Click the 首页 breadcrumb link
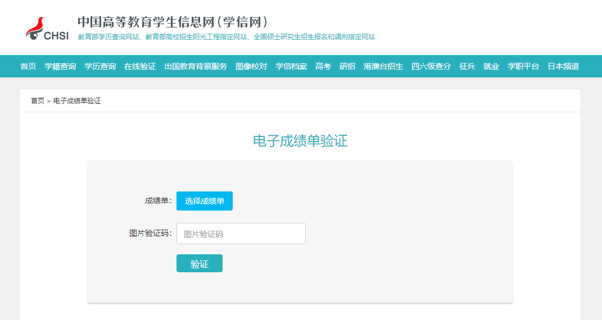This screenshot has height=320, width=602. [x=38, y=101]
